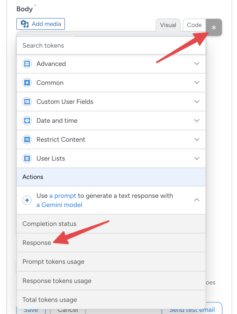Click the Common lightning bolt icon
Viewport: 237px width, 314px height.
(x=27, y=82)
